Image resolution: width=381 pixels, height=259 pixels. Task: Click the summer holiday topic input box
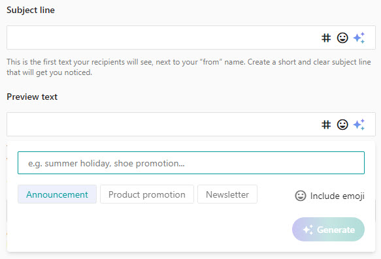[x=191, y=163]
